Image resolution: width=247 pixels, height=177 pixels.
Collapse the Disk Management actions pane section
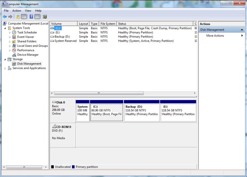(x=242, y=29)
